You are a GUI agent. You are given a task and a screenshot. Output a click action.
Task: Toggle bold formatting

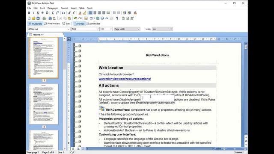click(29, 13)
